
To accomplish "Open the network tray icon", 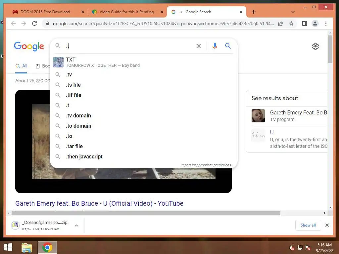I will click(x=300, y=248).
